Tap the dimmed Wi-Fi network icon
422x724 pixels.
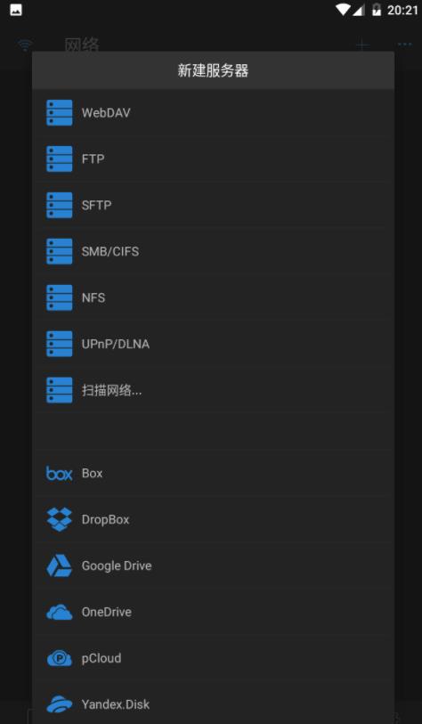(26, 45)
